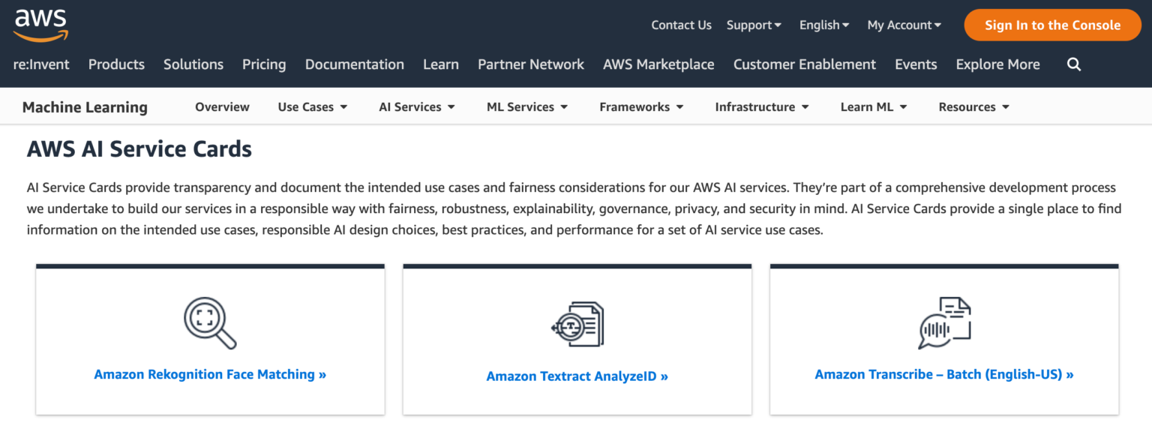1152x432 pixels.
Task: Click the Contact Us link
Action: click(x=680, y=25)
